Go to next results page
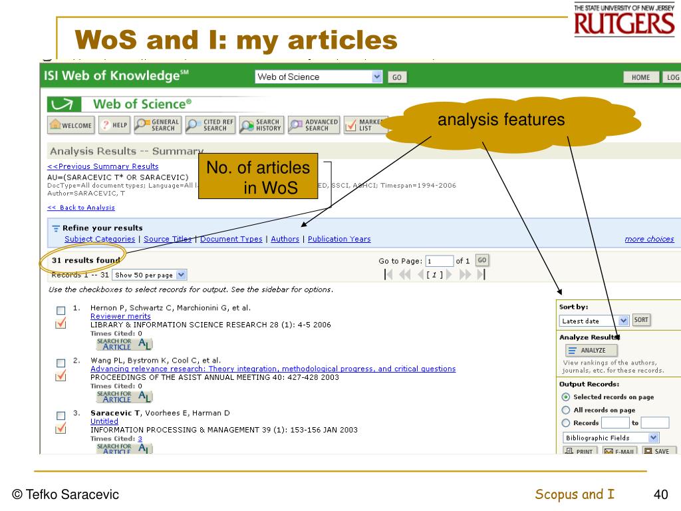This screenshot has width=681, height=511. point(449,274)
